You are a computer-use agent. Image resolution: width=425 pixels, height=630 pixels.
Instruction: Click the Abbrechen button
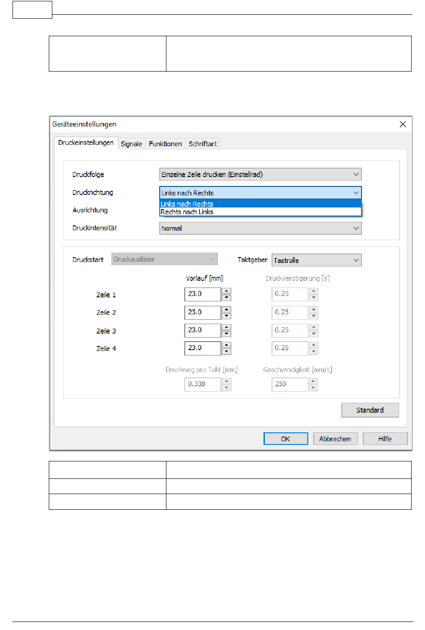point(335,439)
